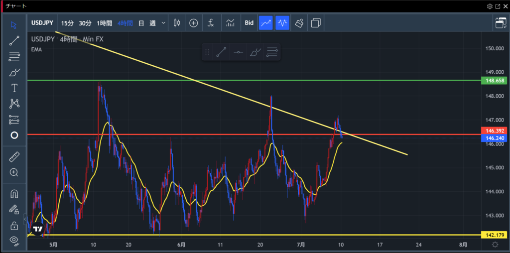Expand the timeframe dropdown arrow
This screenshot has width=510, height=253.
point(163,23)
